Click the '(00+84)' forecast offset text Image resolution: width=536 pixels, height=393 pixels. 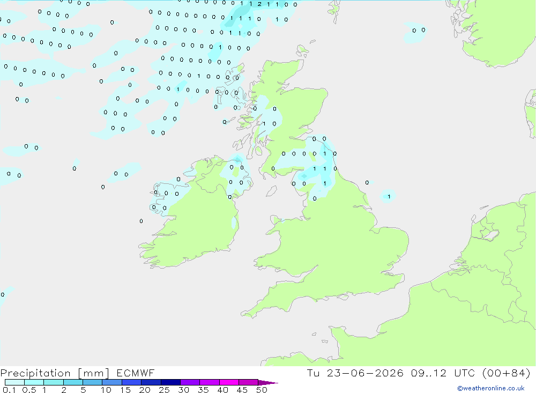pos(507,373)
